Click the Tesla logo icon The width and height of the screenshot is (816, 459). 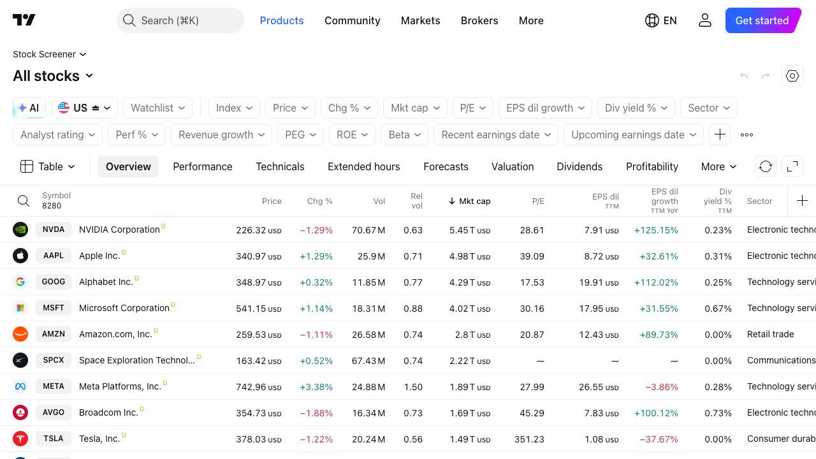pyautogui.click(x=20, y=439)
